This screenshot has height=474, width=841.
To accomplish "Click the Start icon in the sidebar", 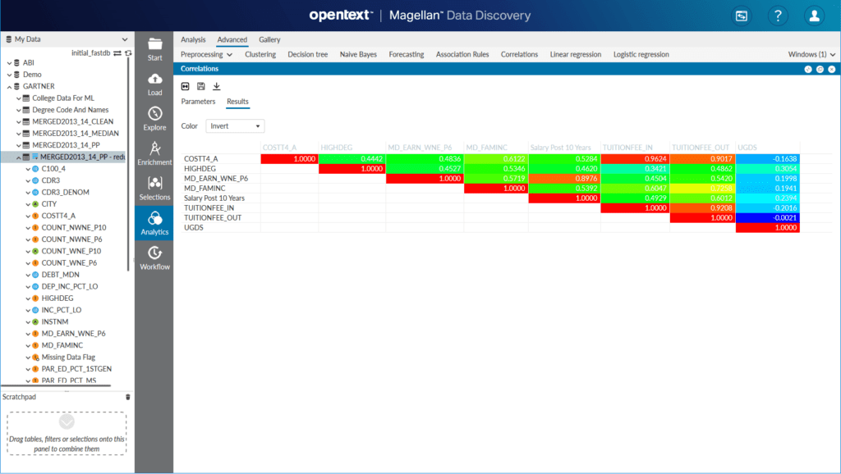I will [x=154, y=51].
